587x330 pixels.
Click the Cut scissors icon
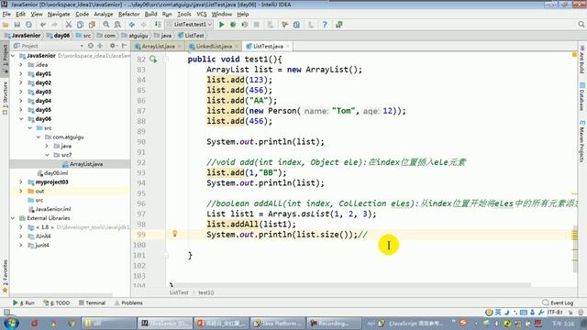tap(69, 25)
